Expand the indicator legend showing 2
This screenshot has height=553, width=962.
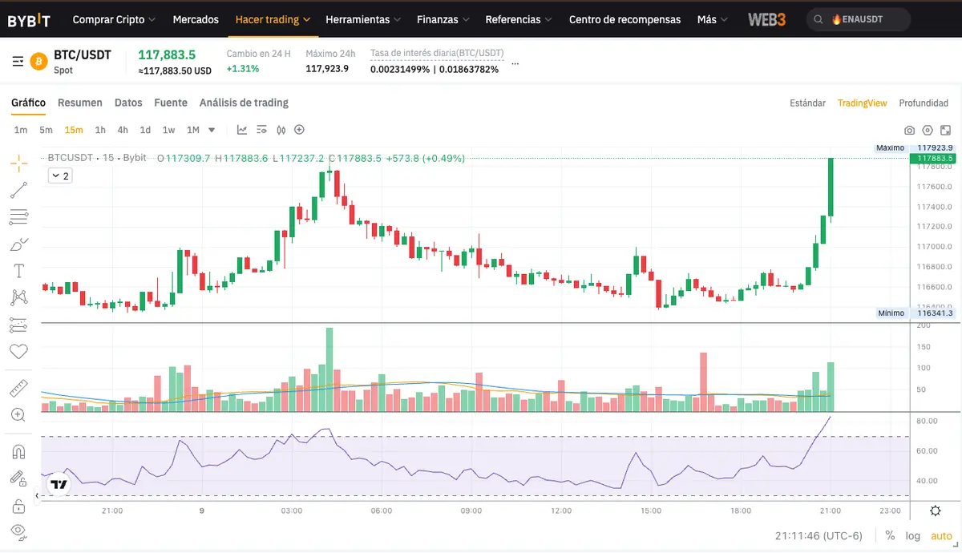(60, 176)
